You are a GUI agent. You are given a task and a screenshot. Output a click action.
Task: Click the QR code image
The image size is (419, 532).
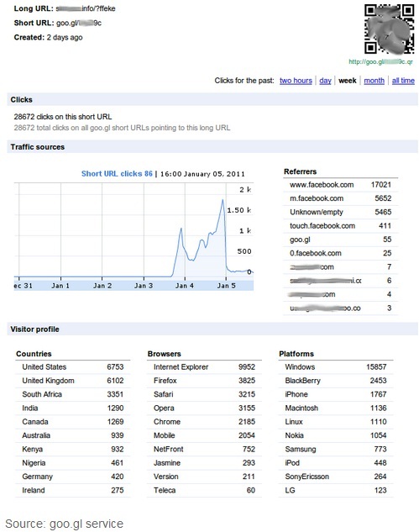(x=389, y=29)
